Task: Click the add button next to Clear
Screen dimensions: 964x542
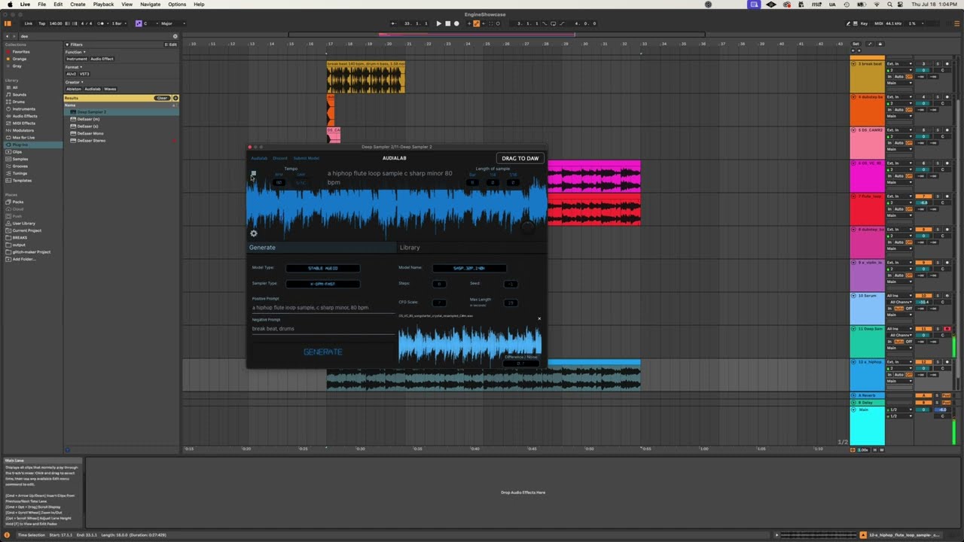Action: coord(175,98)
